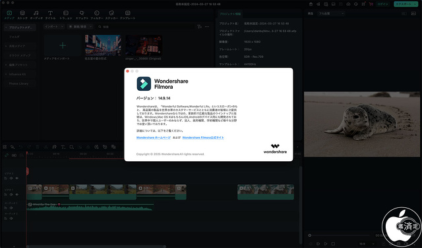This screenshot has width=422, height=248.
Task: Open Wondershare Filmora公式サイト link
Action: (x=203, y=137)
